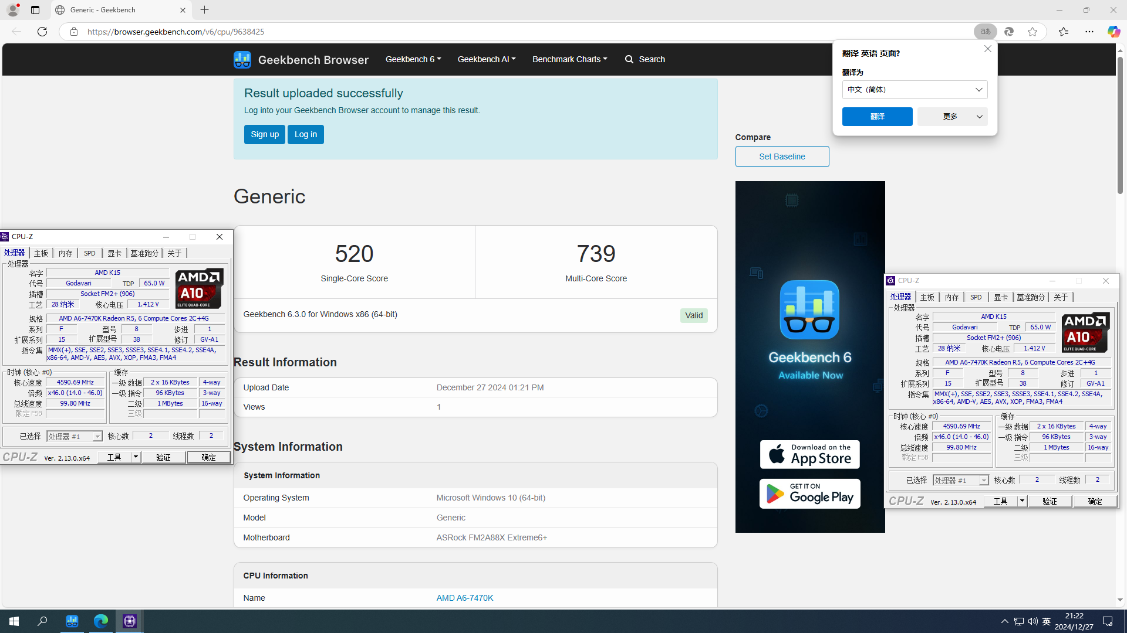The width and height of the screenshot is (1127, 633).
Task: Click the AMD A10 logo in left CPU-Z
Action: pos(200,288)
